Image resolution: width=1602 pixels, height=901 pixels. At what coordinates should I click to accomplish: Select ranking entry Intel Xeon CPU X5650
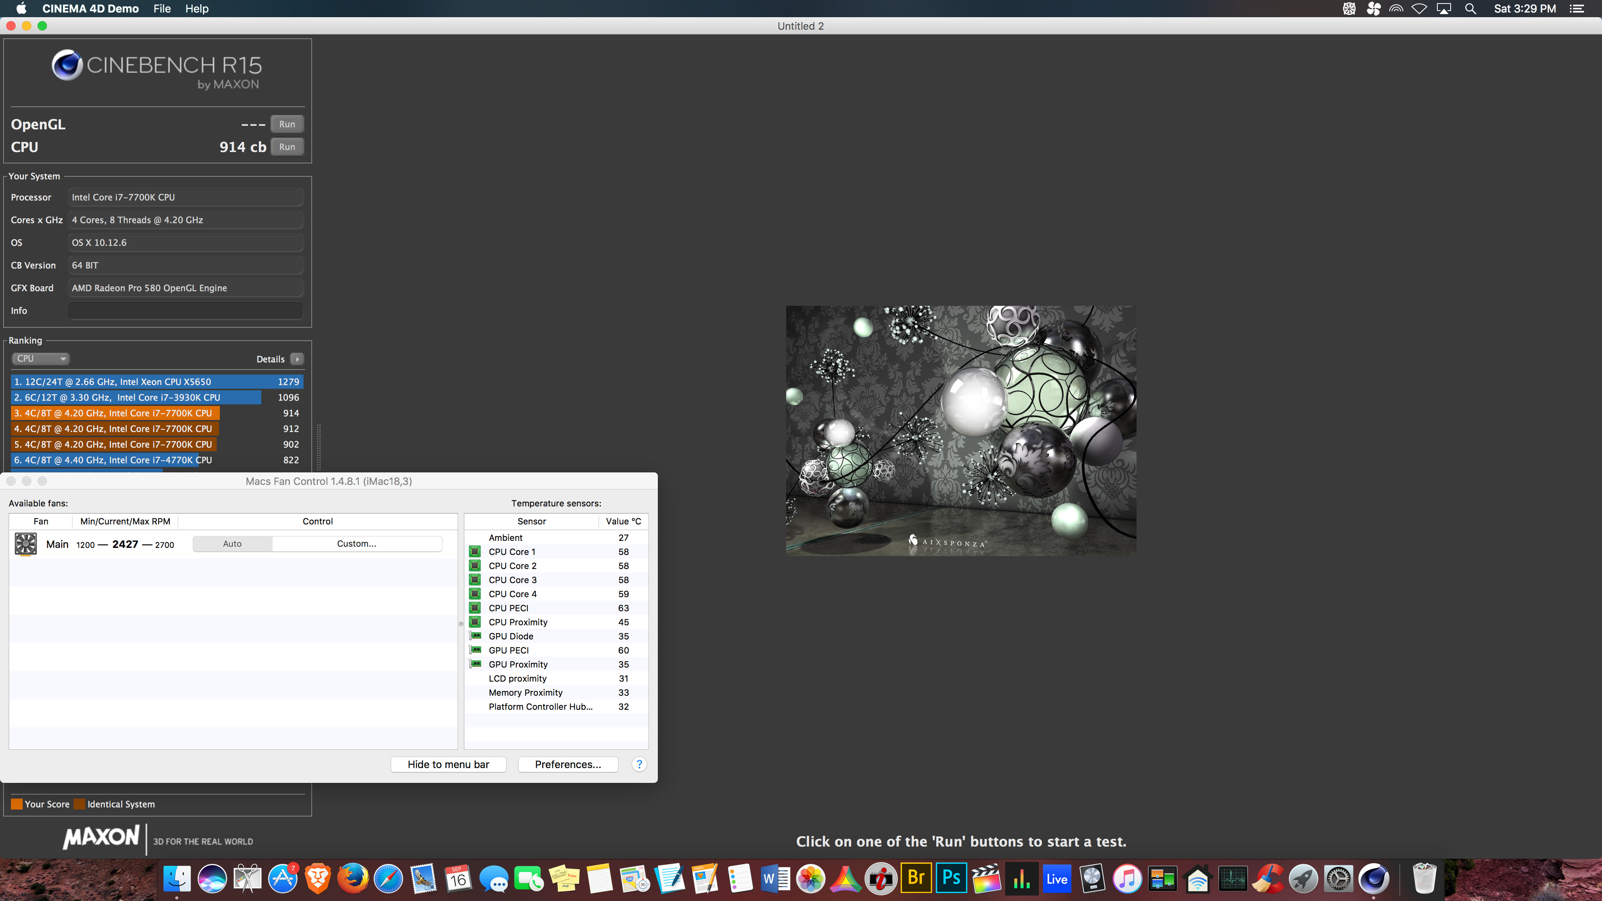pyautogui.click(x=157, y=381)
